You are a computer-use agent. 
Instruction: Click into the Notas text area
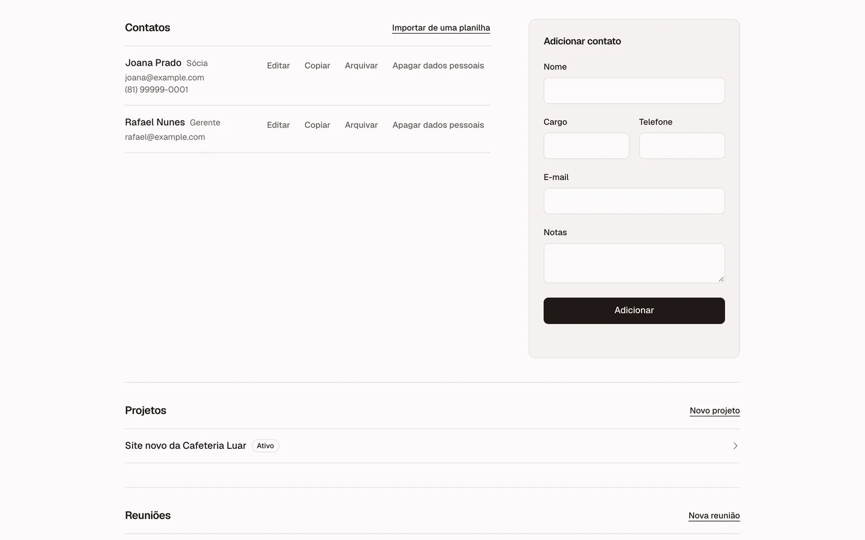(634, 263)
